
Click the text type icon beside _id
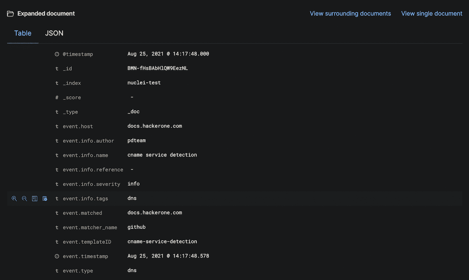(57, 68)
